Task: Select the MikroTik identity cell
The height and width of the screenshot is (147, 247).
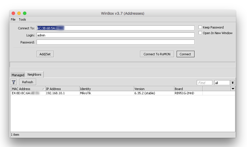Action: tap(107, 93)
